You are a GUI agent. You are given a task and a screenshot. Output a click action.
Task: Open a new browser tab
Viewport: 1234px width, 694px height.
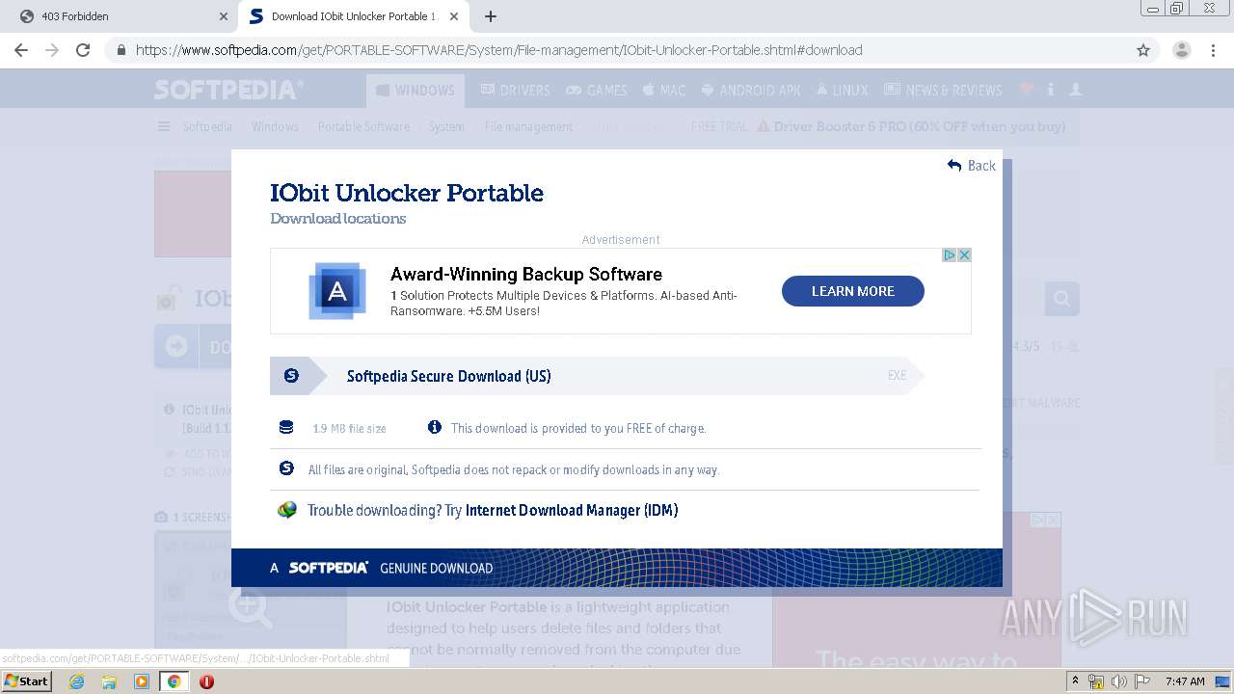pos(491,16)
